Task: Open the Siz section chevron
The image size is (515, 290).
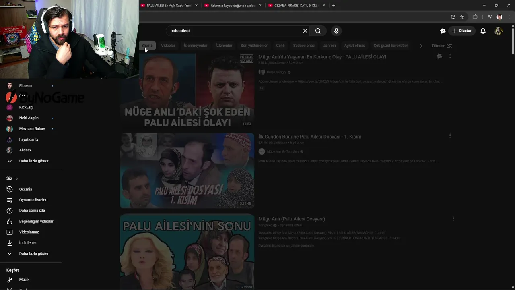Action: pyautogui.click(x=16, y=178)
